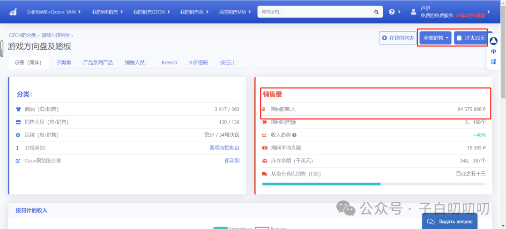506x229 pixels.
Task: Switch to the 总表 (简体) tab
Action: click(x=29, y=63)
